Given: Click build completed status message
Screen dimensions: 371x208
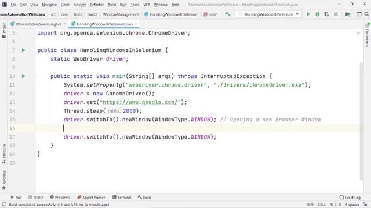Looking at the screenshot, I should [x=59, y=205].
